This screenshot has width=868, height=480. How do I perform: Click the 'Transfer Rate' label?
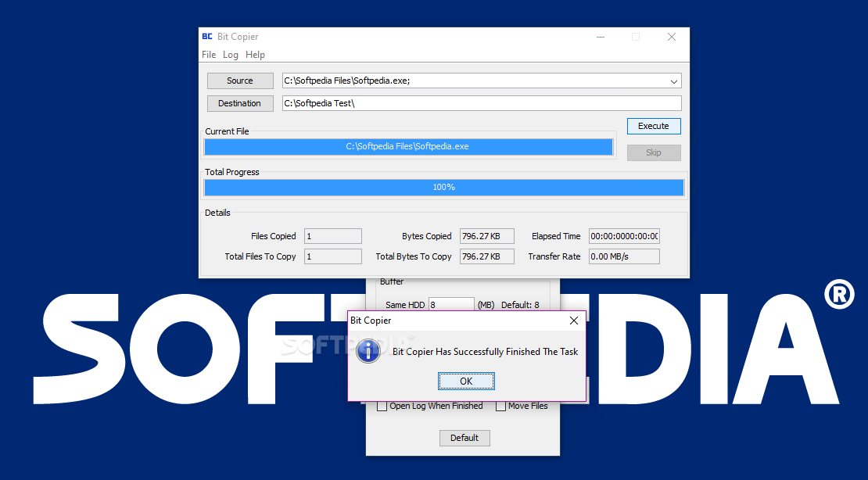[554, 256]
